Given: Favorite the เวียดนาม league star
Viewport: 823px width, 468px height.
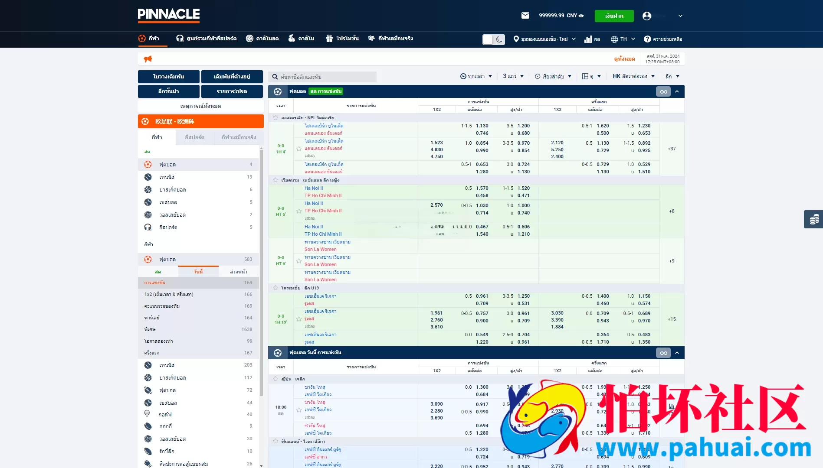Looking at the screenshot, I should click(x=275, y=180).
